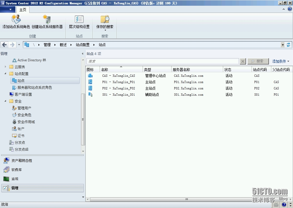The height and width of the screenshot is (208, 293).
Task: Collapse the 站点配置 tree node
Action: pyautogui.click(x=5, y=74)
